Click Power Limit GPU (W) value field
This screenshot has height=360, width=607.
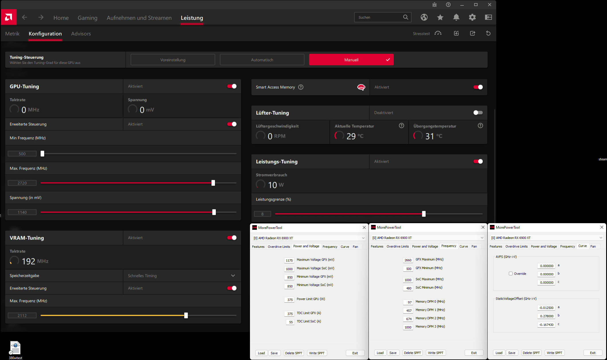(289, 300)
